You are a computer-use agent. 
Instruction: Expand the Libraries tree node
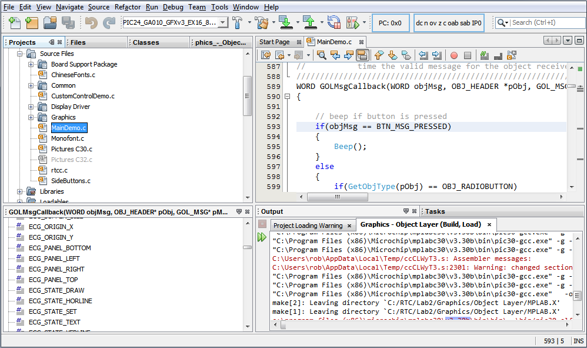pos(20,191)
